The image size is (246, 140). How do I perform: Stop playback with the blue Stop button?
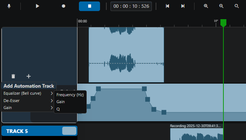(89, 6)
